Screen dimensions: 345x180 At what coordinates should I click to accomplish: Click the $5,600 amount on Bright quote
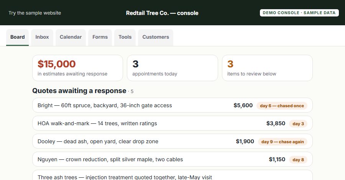coord(243,105)
